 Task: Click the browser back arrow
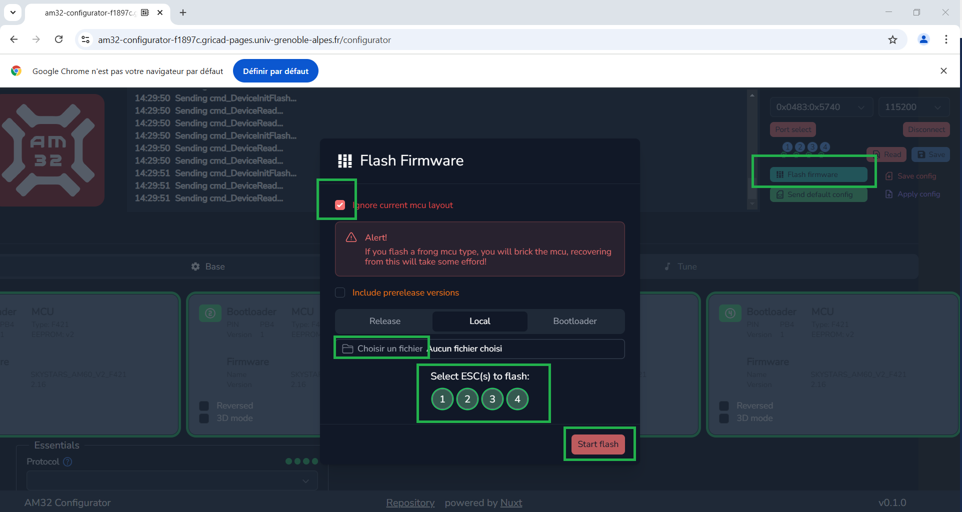click(14, 39)
